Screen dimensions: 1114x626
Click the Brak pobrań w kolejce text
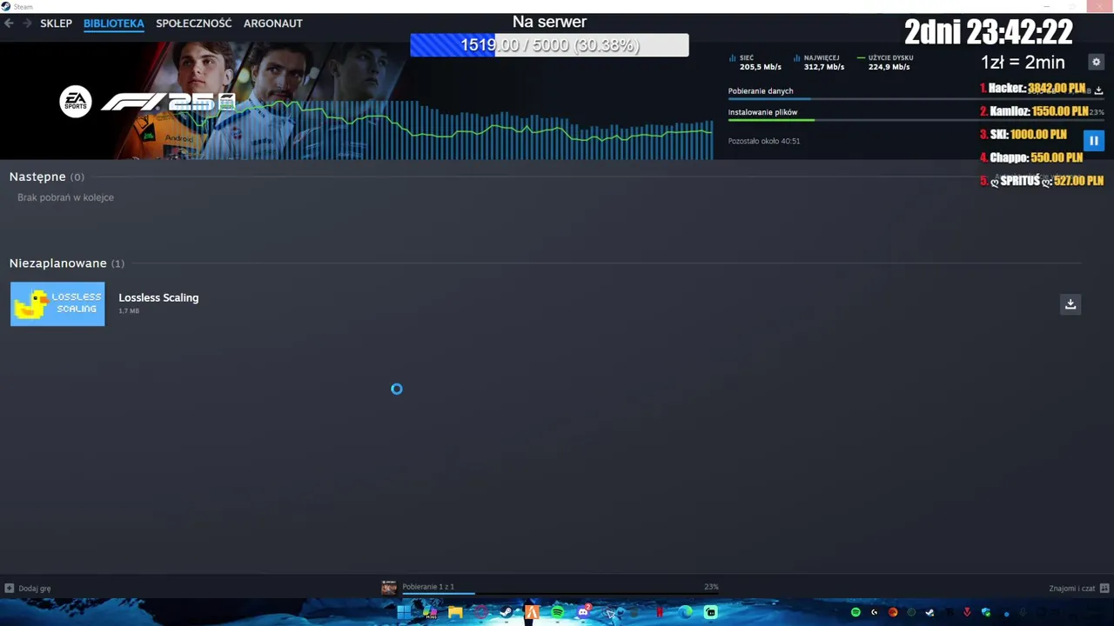coord(65,197)
